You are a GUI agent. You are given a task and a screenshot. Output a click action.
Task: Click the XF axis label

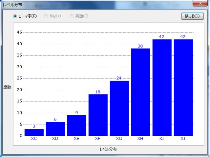pos(98,139)
